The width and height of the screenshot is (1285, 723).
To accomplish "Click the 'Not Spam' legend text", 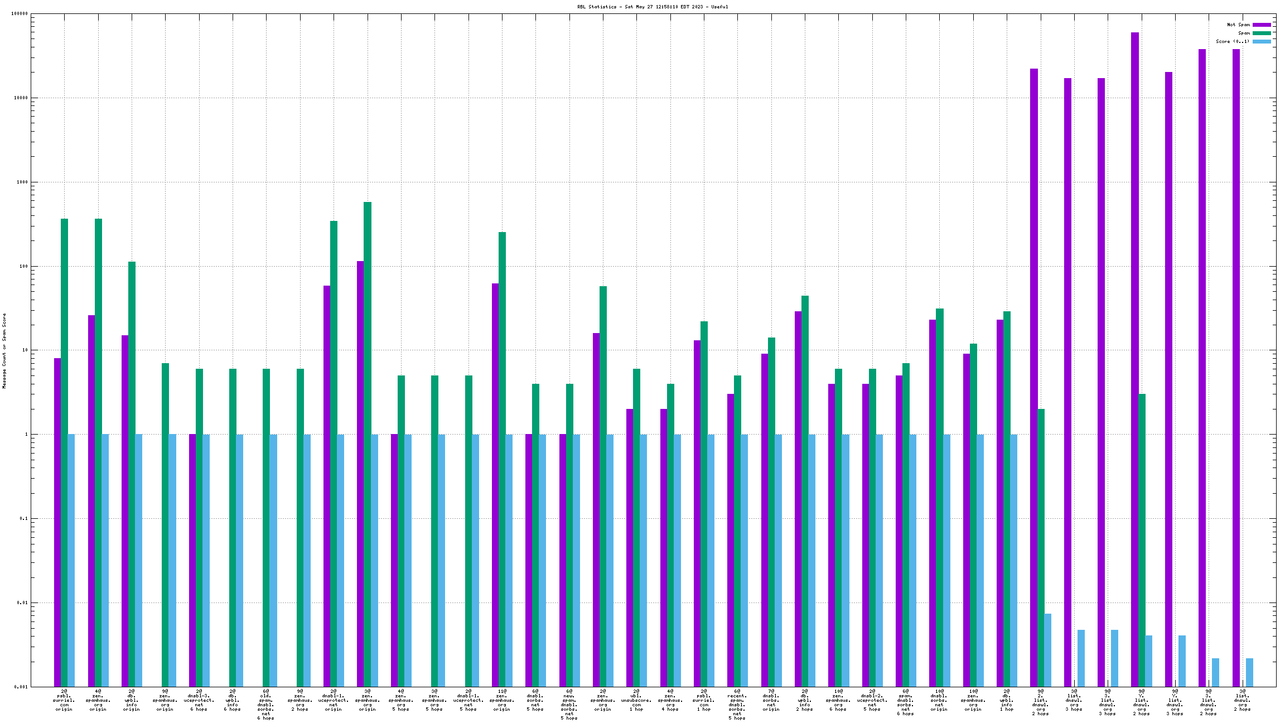I will 1238,25.
